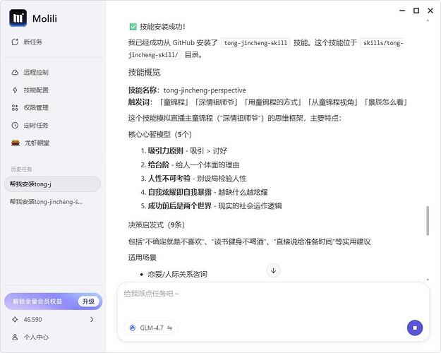This screenshot has width=441, height=353.
Task: Jump to bottom with the down-arrow button
Action: pos(273,270)
